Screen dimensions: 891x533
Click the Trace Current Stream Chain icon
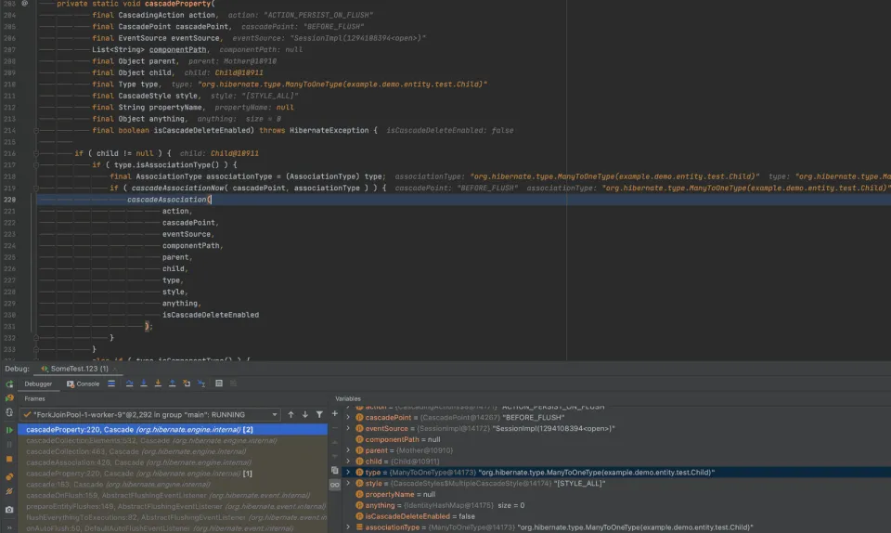[x=233, y=383]
